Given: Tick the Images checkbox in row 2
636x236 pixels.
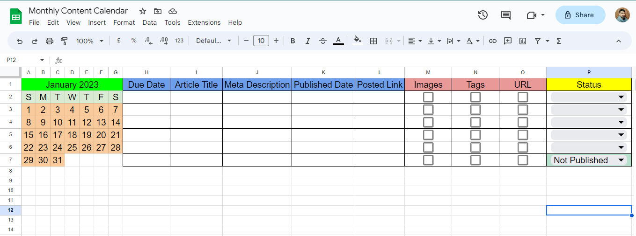Looking at the screenshot, I should (428, 97).
